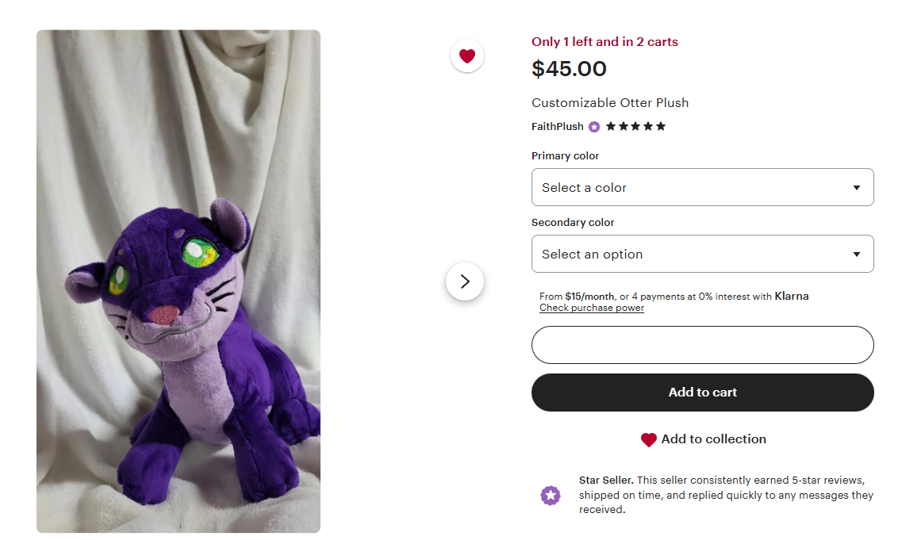Click the purple badge beside FaithPlush

[594, 127]
